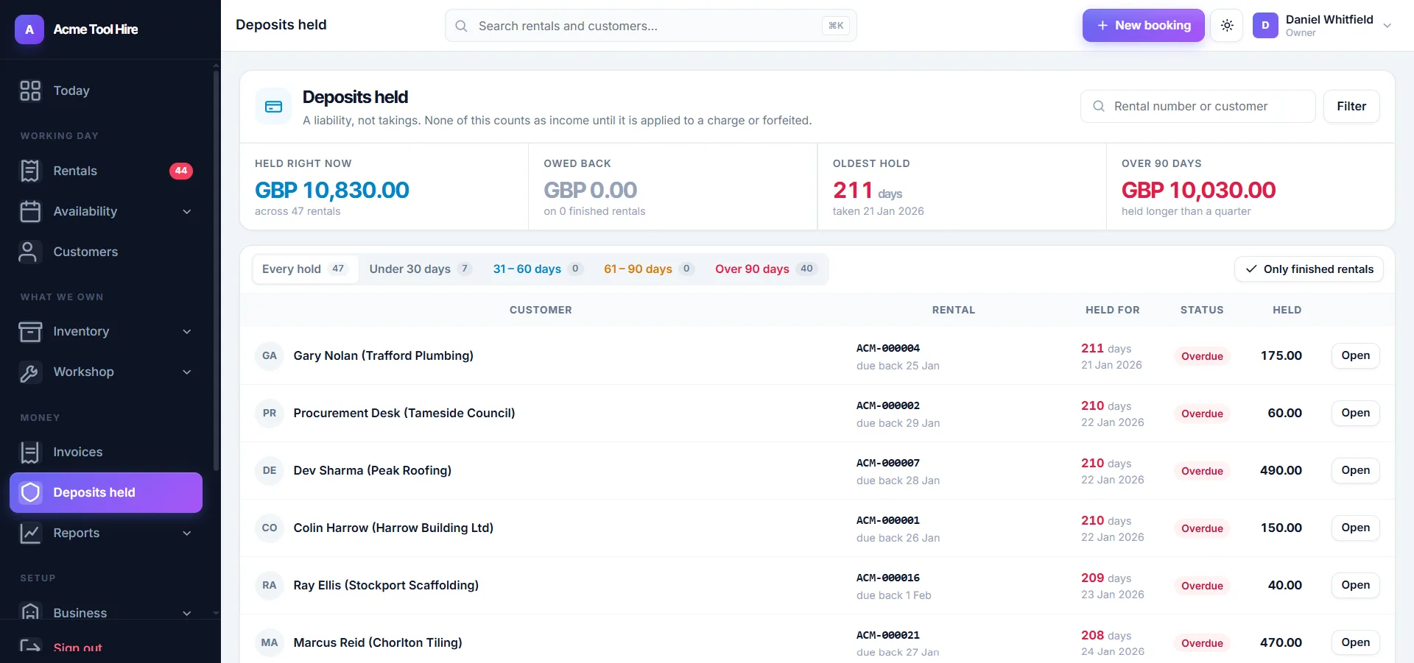
Task: Click Sign out link
Action: [x=77, y=647]
